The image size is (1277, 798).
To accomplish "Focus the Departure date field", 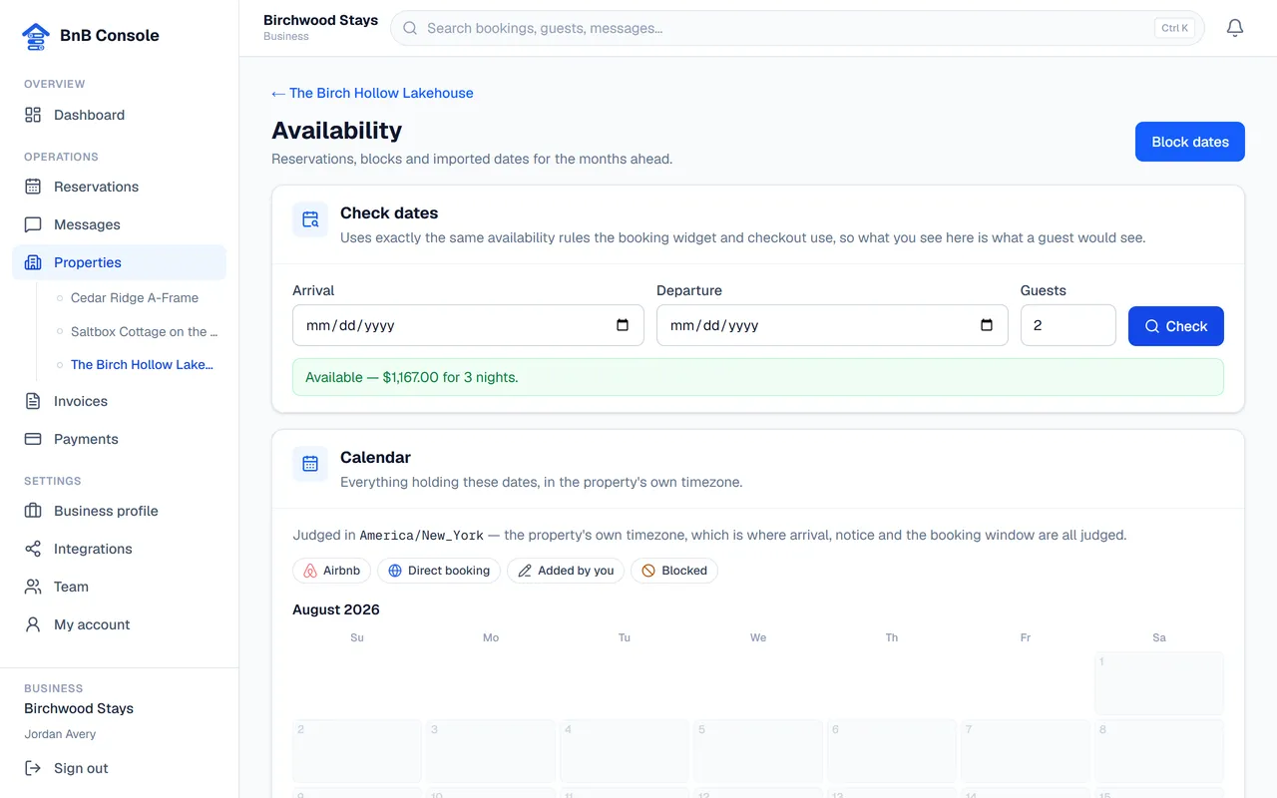I will [x=832, y=325].
